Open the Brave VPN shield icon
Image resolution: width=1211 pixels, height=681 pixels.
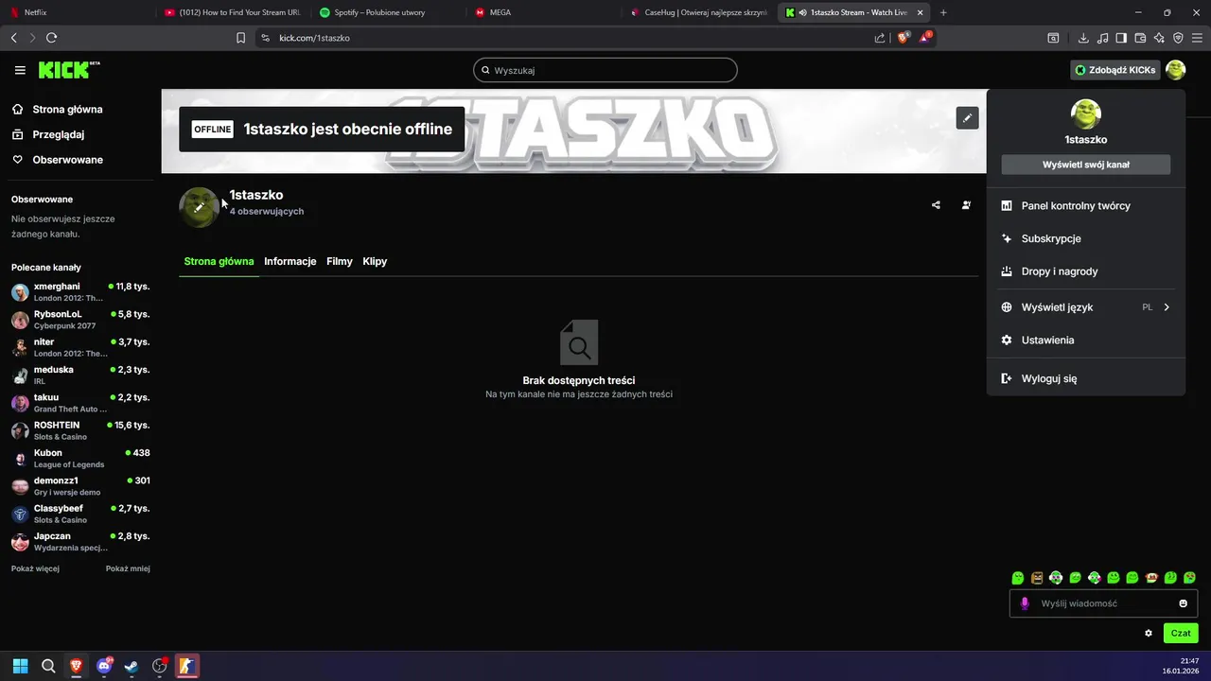1178,38
